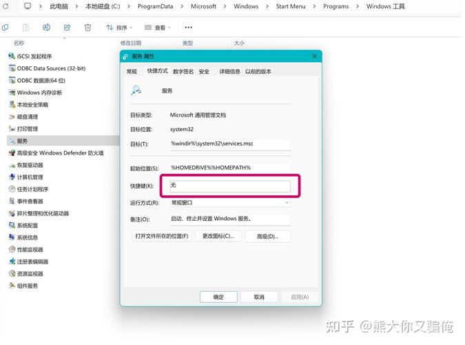
Task: Click the 碎片整理和优化驱动器 icon
Action: tap(12, 213)
